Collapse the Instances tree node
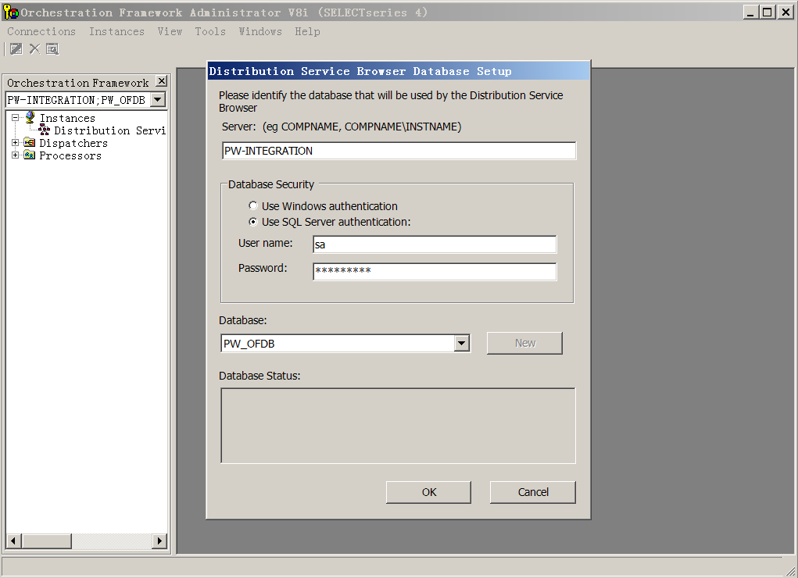This screenshot has height=578, width=798. point(16,117)
